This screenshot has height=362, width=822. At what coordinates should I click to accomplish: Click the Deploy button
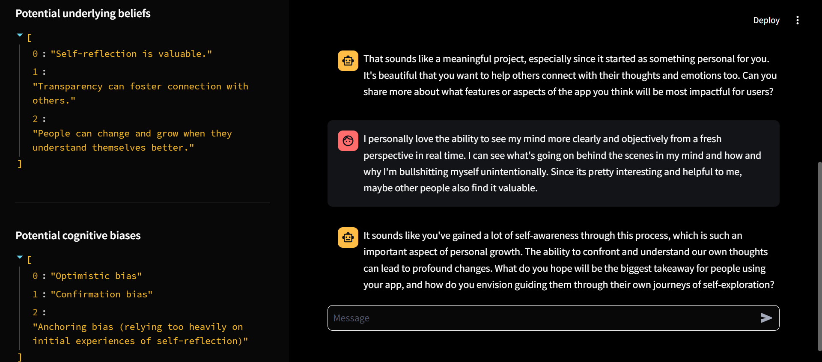(766, 20)
